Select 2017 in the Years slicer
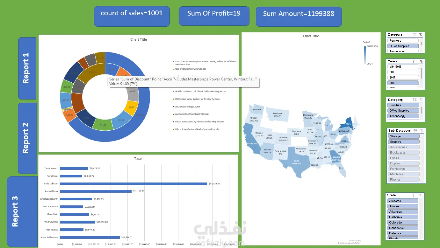This screenshot has width=440, height=248. pyautogui.click(x=403, y=78)
